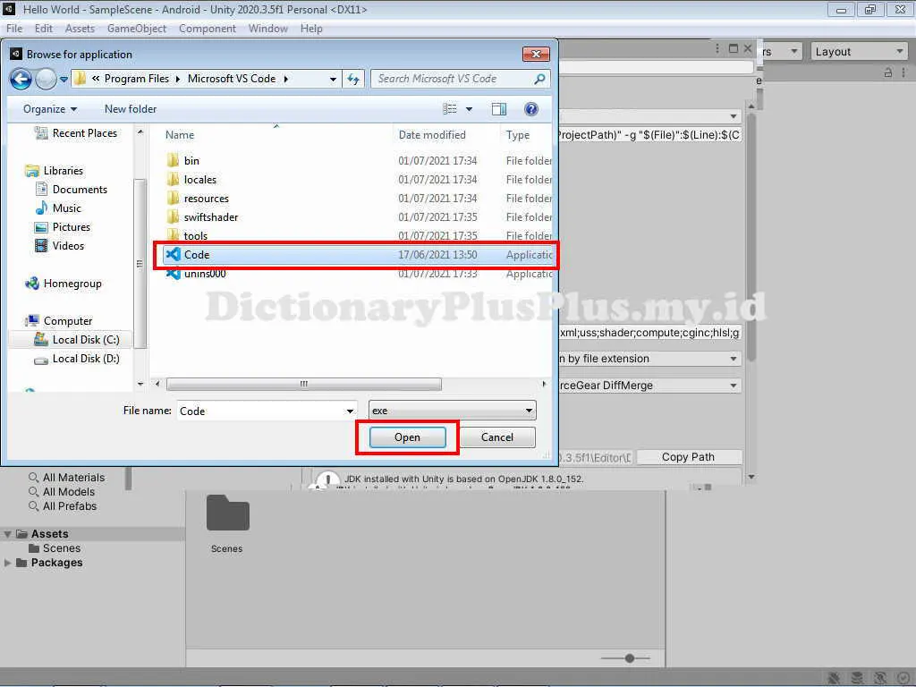Go back in the file browser
This screenshot has width=916, height=687.
coord(21,79)
